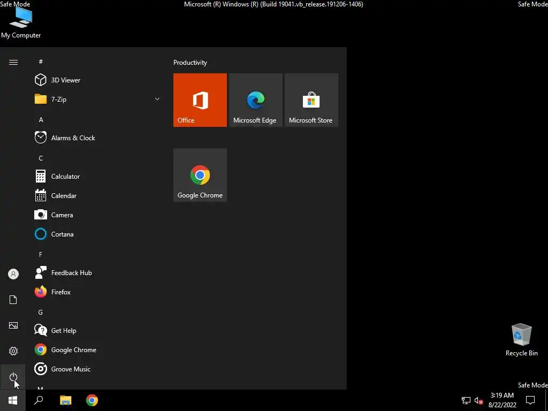Click Show desktop sliver at taskbar end
This screenshot has width=548, height=411.
546,400
